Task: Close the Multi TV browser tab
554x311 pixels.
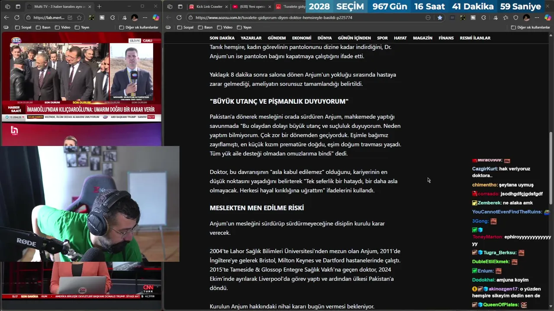Action: pyautogui.click(x=90, y=6)
